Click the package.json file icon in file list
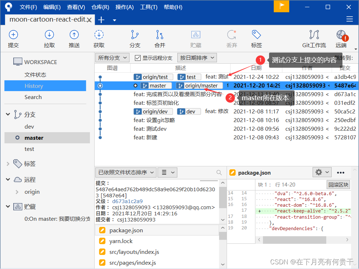The image size is (359, 269). click(102, 230)
